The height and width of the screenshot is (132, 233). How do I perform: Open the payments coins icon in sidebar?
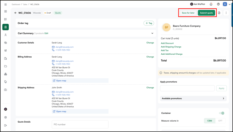[6, 43]
